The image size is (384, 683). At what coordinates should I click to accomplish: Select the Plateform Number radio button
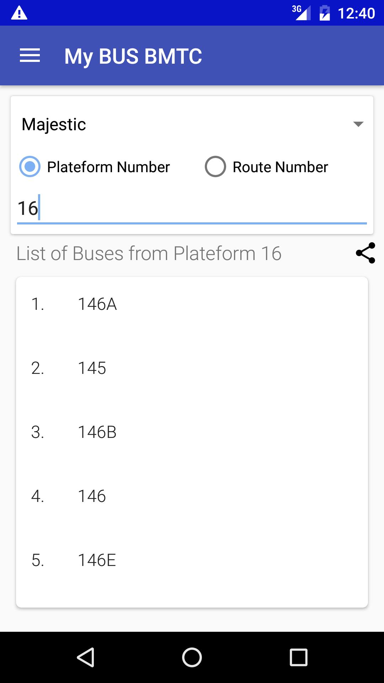click(30, 166)
